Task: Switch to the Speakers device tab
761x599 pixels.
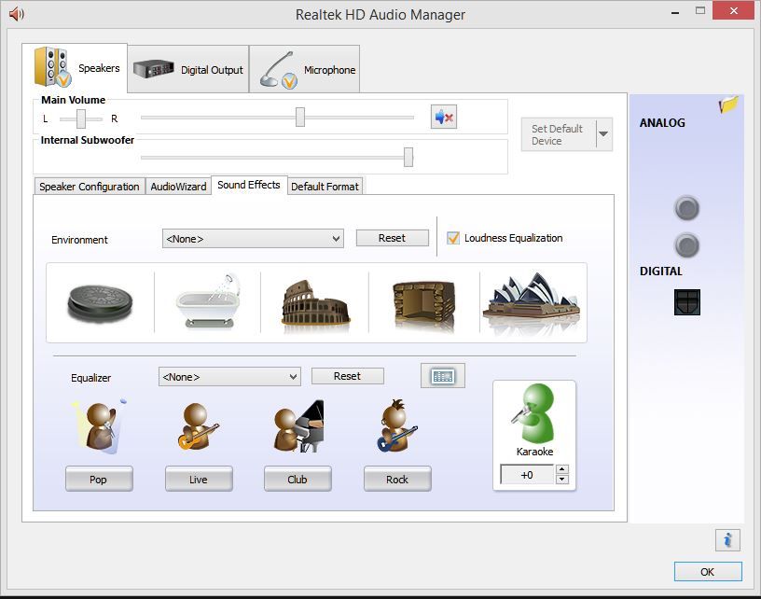Action: (x=75, y=68)
